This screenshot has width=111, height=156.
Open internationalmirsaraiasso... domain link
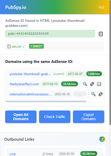pyautogui.click(x=30, y=94)
